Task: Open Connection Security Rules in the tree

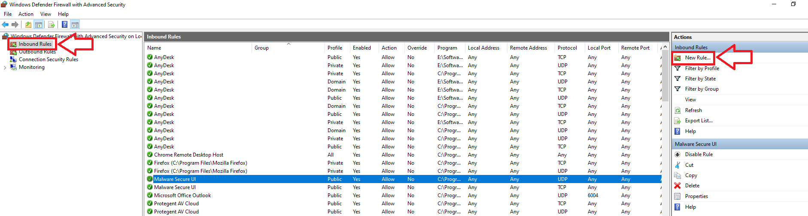Action: click(x=49, y=59)
